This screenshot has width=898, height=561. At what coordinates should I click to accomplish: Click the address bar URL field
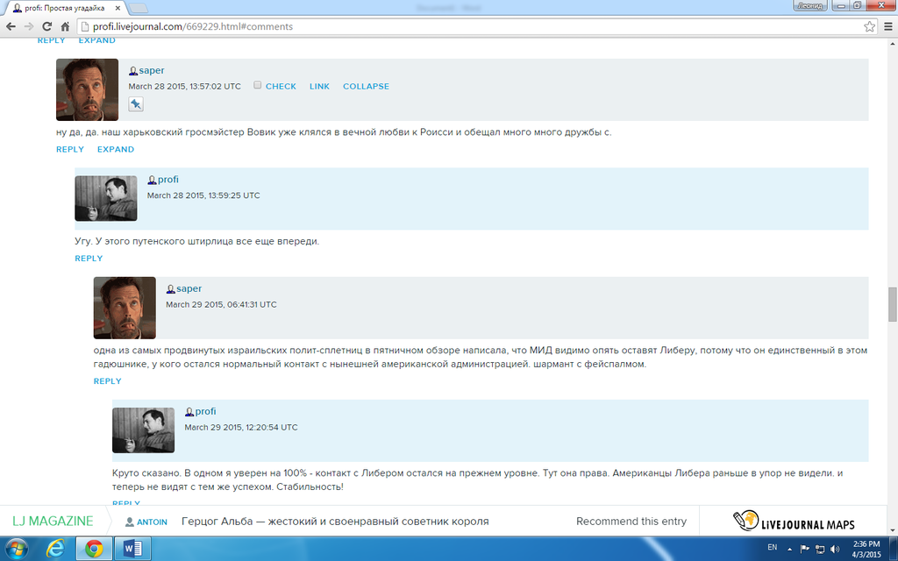tap(470, 26)
